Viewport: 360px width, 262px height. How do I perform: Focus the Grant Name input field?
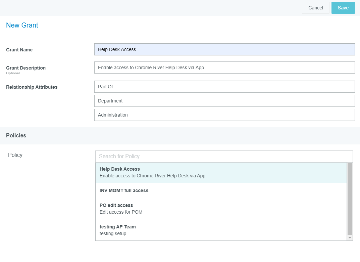[x=224, y=49]
